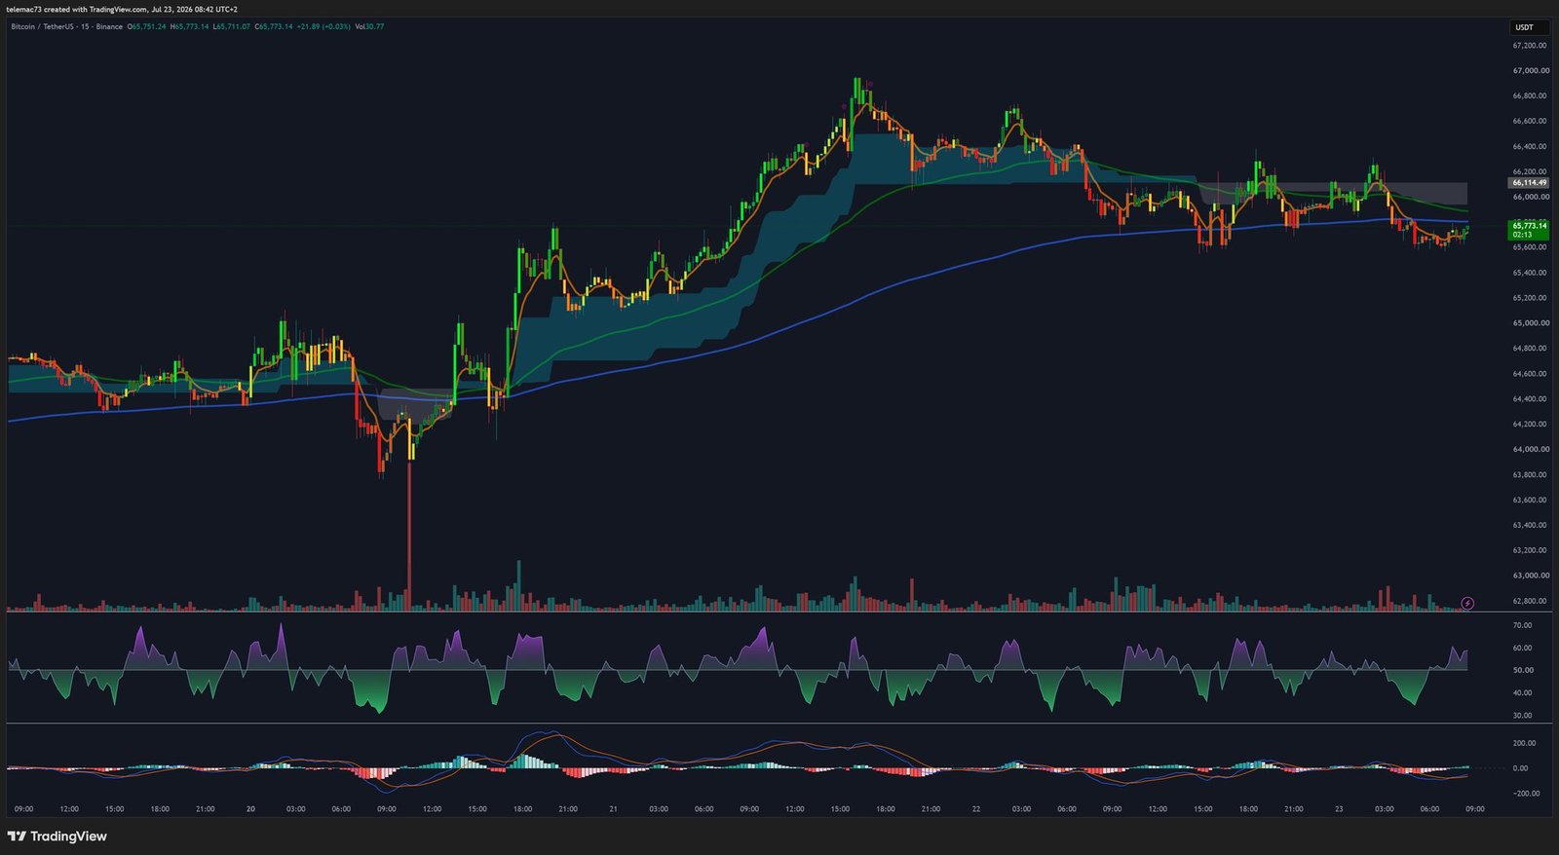Click the green 65,773.14 current price label
The width and height of the screenshot is (1559, 855).
1529,230
